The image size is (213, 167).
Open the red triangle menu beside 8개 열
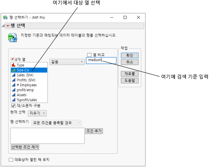coord(13,59)
